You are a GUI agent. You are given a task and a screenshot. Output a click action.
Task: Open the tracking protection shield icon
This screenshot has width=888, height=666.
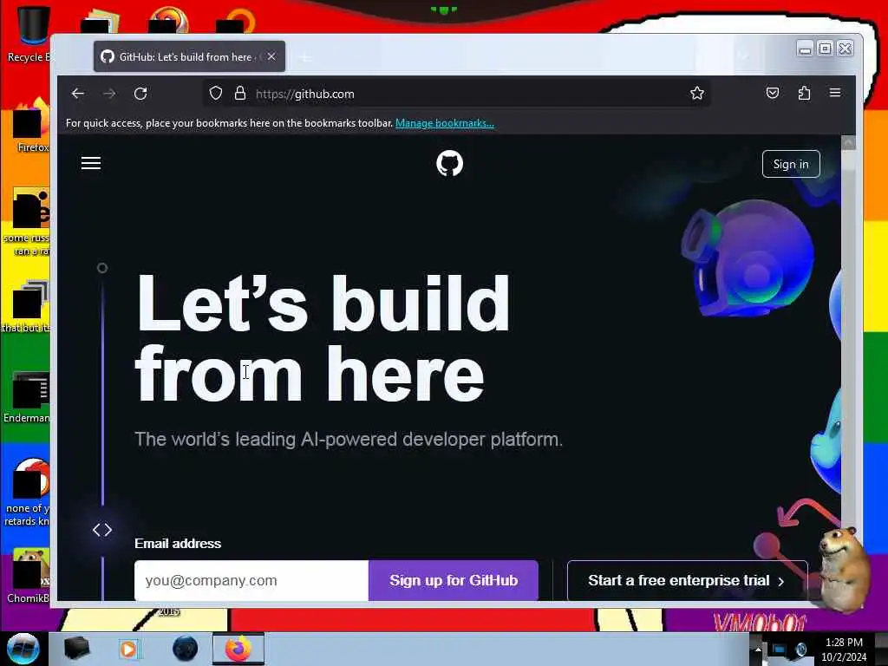[216, 94]
